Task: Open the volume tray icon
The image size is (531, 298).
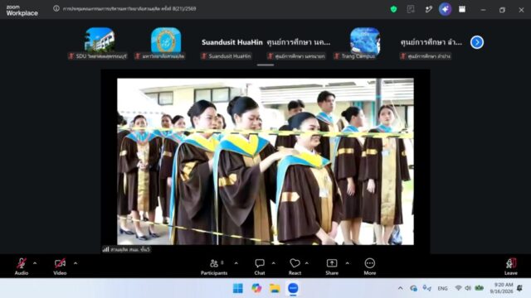Action: click(x=468, y=288)
